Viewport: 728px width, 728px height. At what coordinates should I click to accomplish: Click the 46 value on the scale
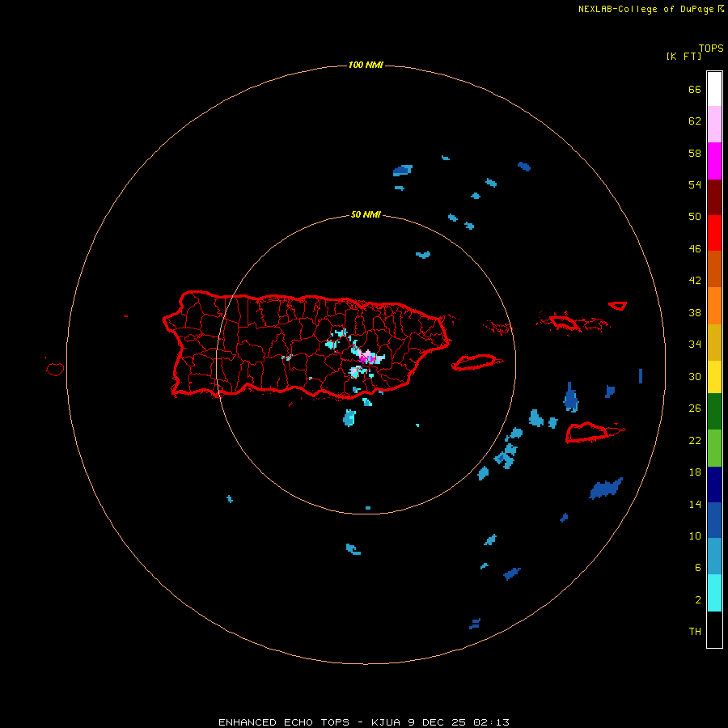click(695, 249)
